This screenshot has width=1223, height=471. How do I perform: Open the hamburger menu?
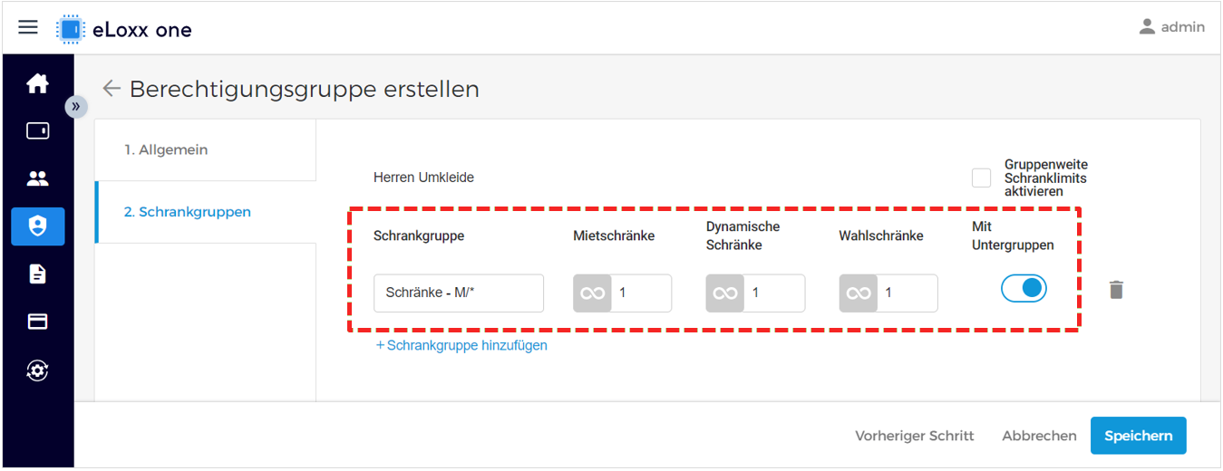coord(28,27)
